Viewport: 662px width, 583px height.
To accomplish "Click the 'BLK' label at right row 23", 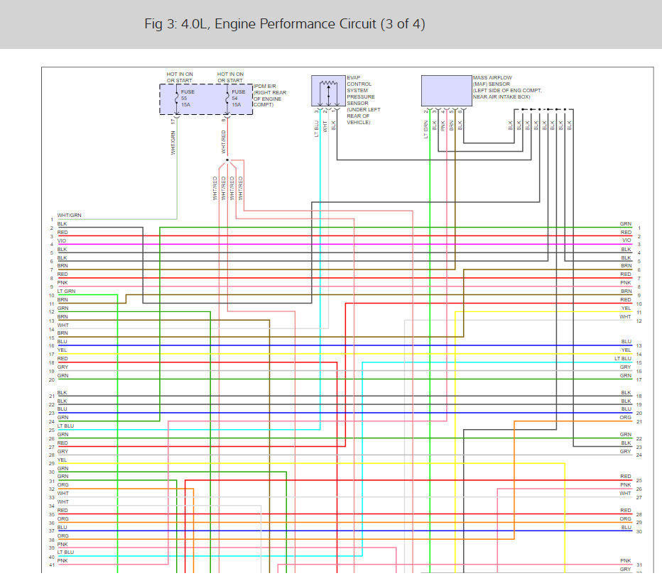I will click(x=626, y=443).
